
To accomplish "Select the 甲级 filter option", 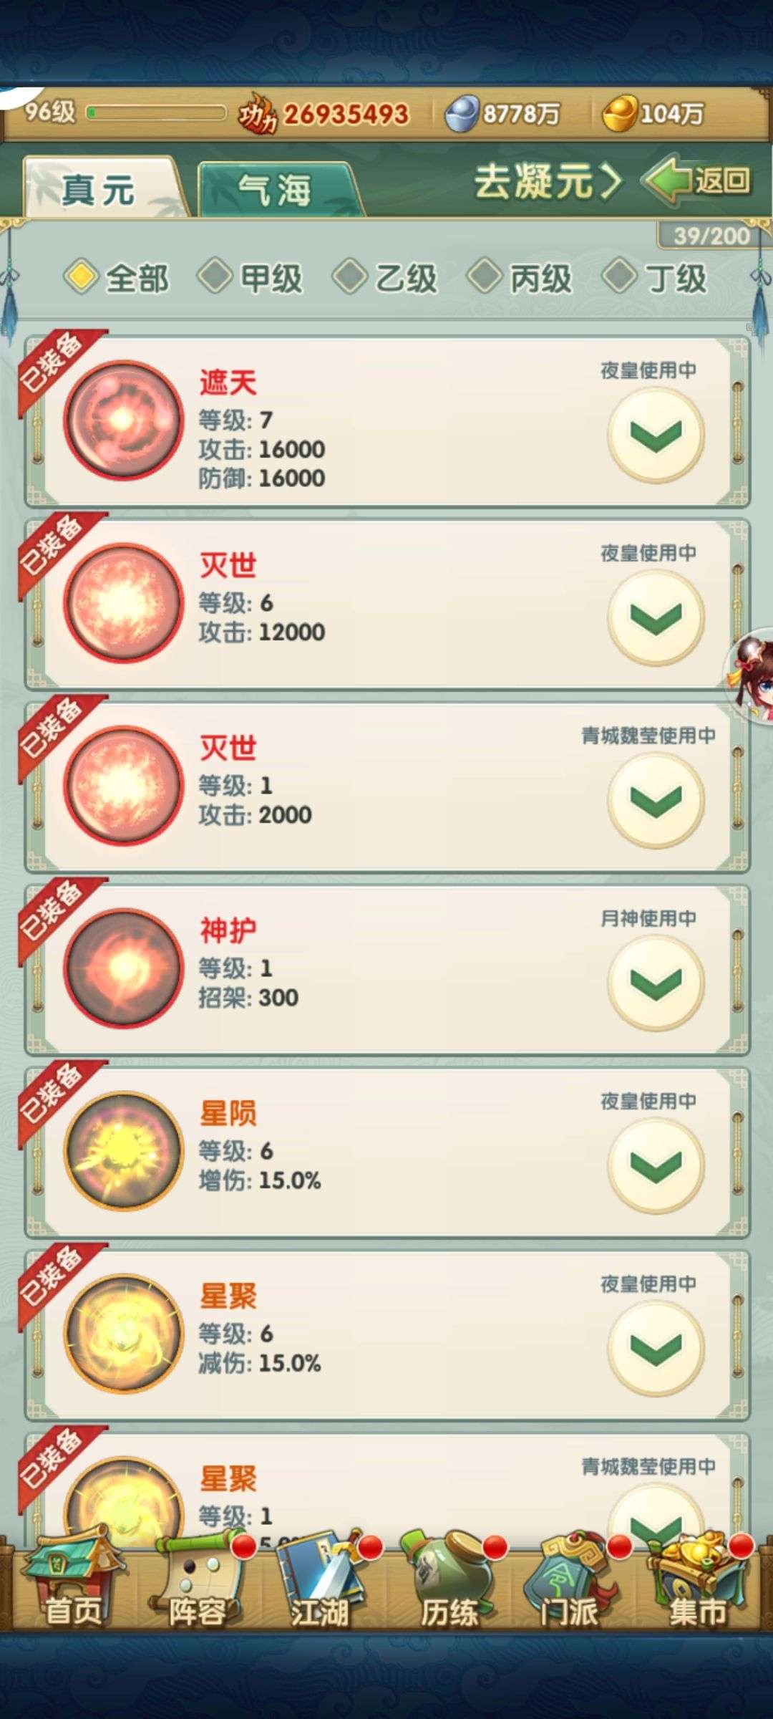I will [251, 278].
